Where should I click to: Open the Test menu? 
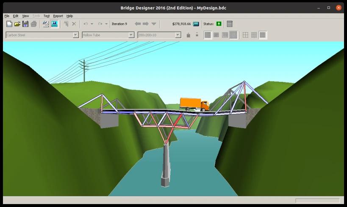(47, 16)
